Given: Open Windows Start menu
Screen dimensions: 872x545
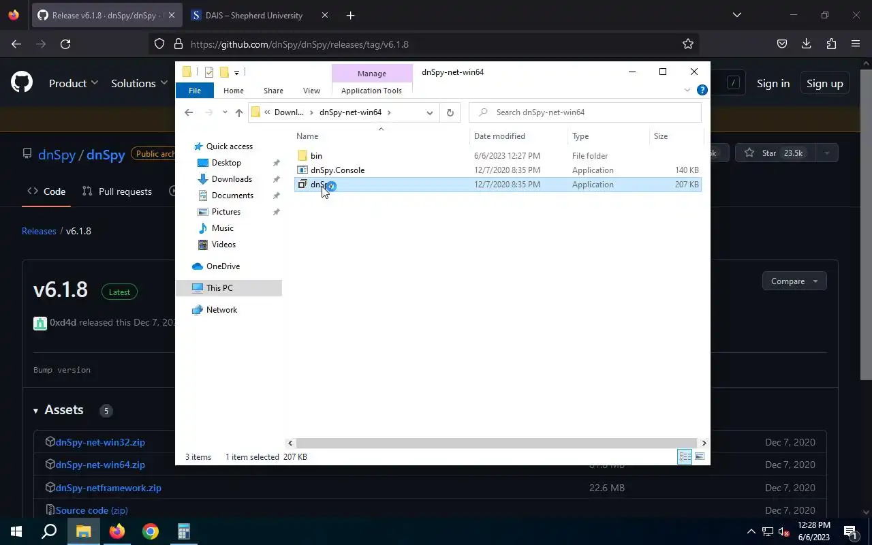Looking at the screenshot, I should point(16,531).
